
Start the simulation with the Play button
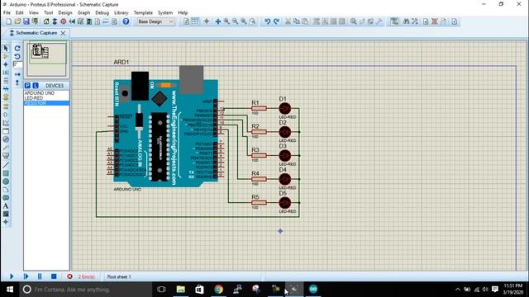pyautogui.click(x=12, y=276)
